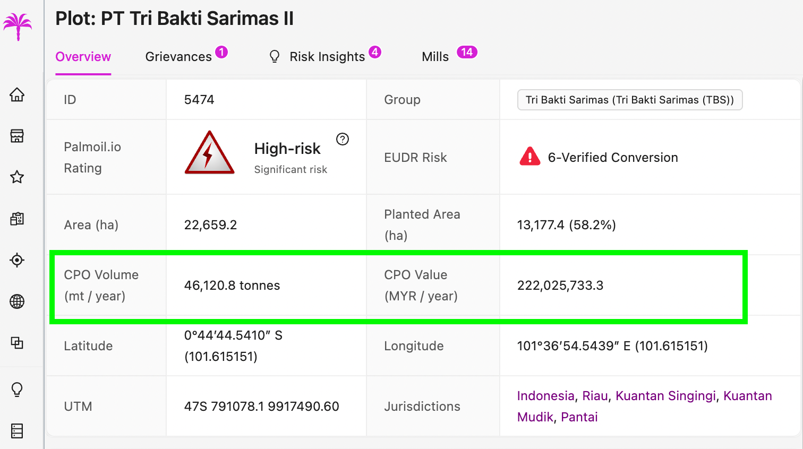This screenshot has width=803, height=449.
Task: Open the lightbulb insights icon in sidebar
Action: tap(17, 390)
